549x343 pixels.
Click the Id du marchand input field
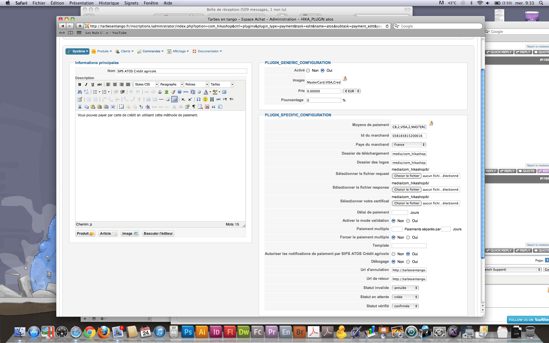pos(409,136)
